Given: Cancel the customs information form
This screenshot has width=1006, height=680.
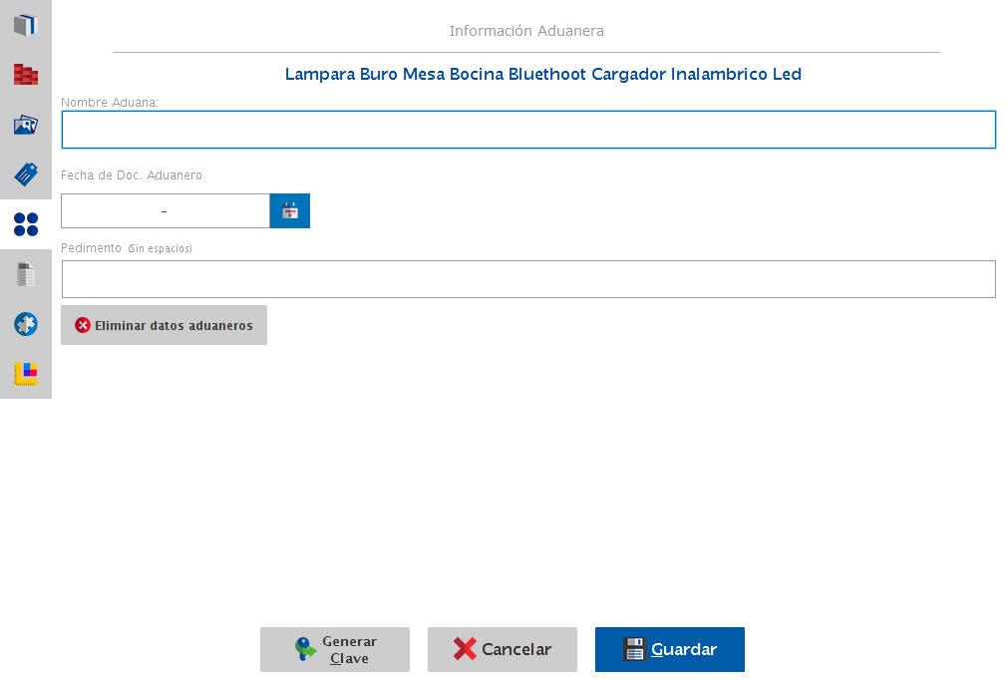Looking at the screenshot, I should point(503,650).
